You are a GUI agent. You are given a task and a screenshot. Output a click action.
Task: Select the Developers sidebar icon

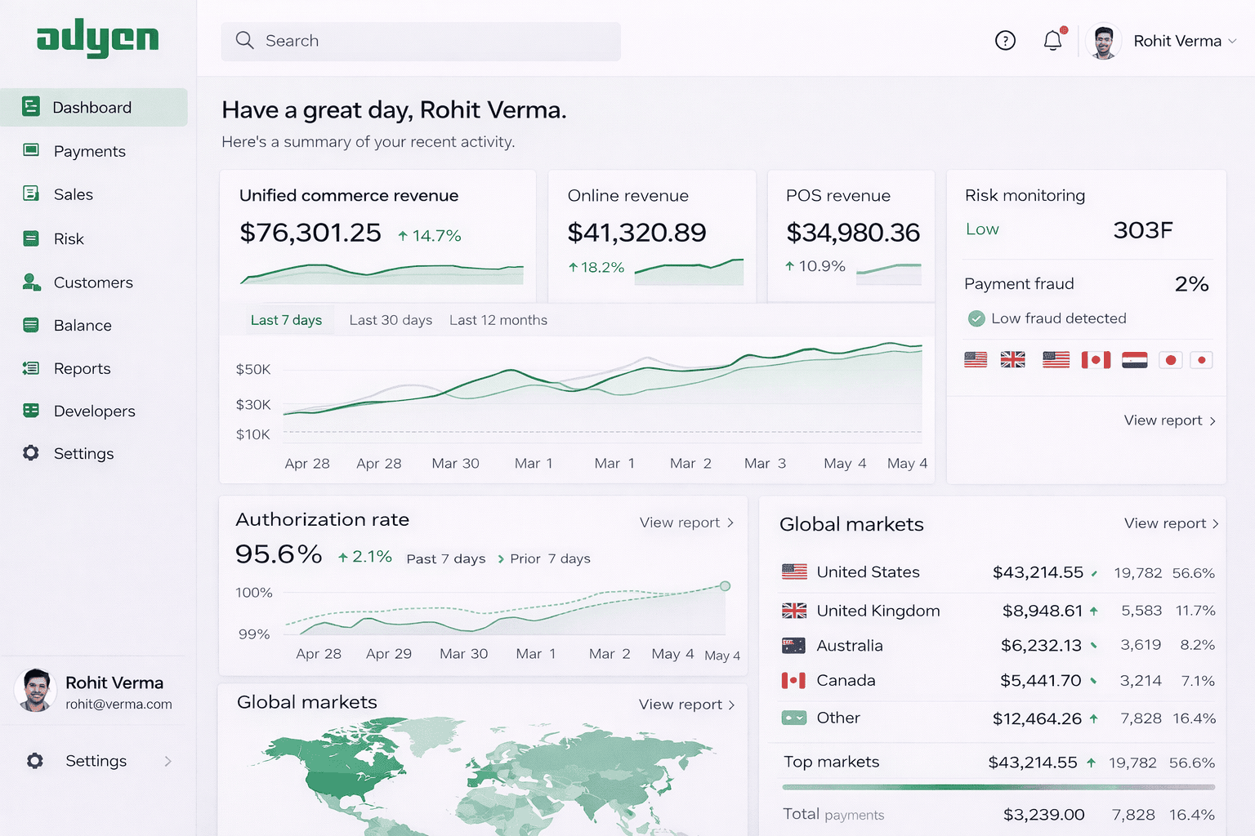[30, 411]
